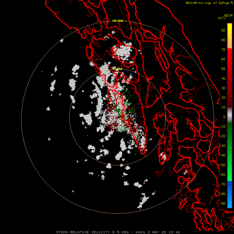Pick the blue bottom segment of the velocity color bar
This screenshot has width=234, height=234.
click(x=230, y=194)
